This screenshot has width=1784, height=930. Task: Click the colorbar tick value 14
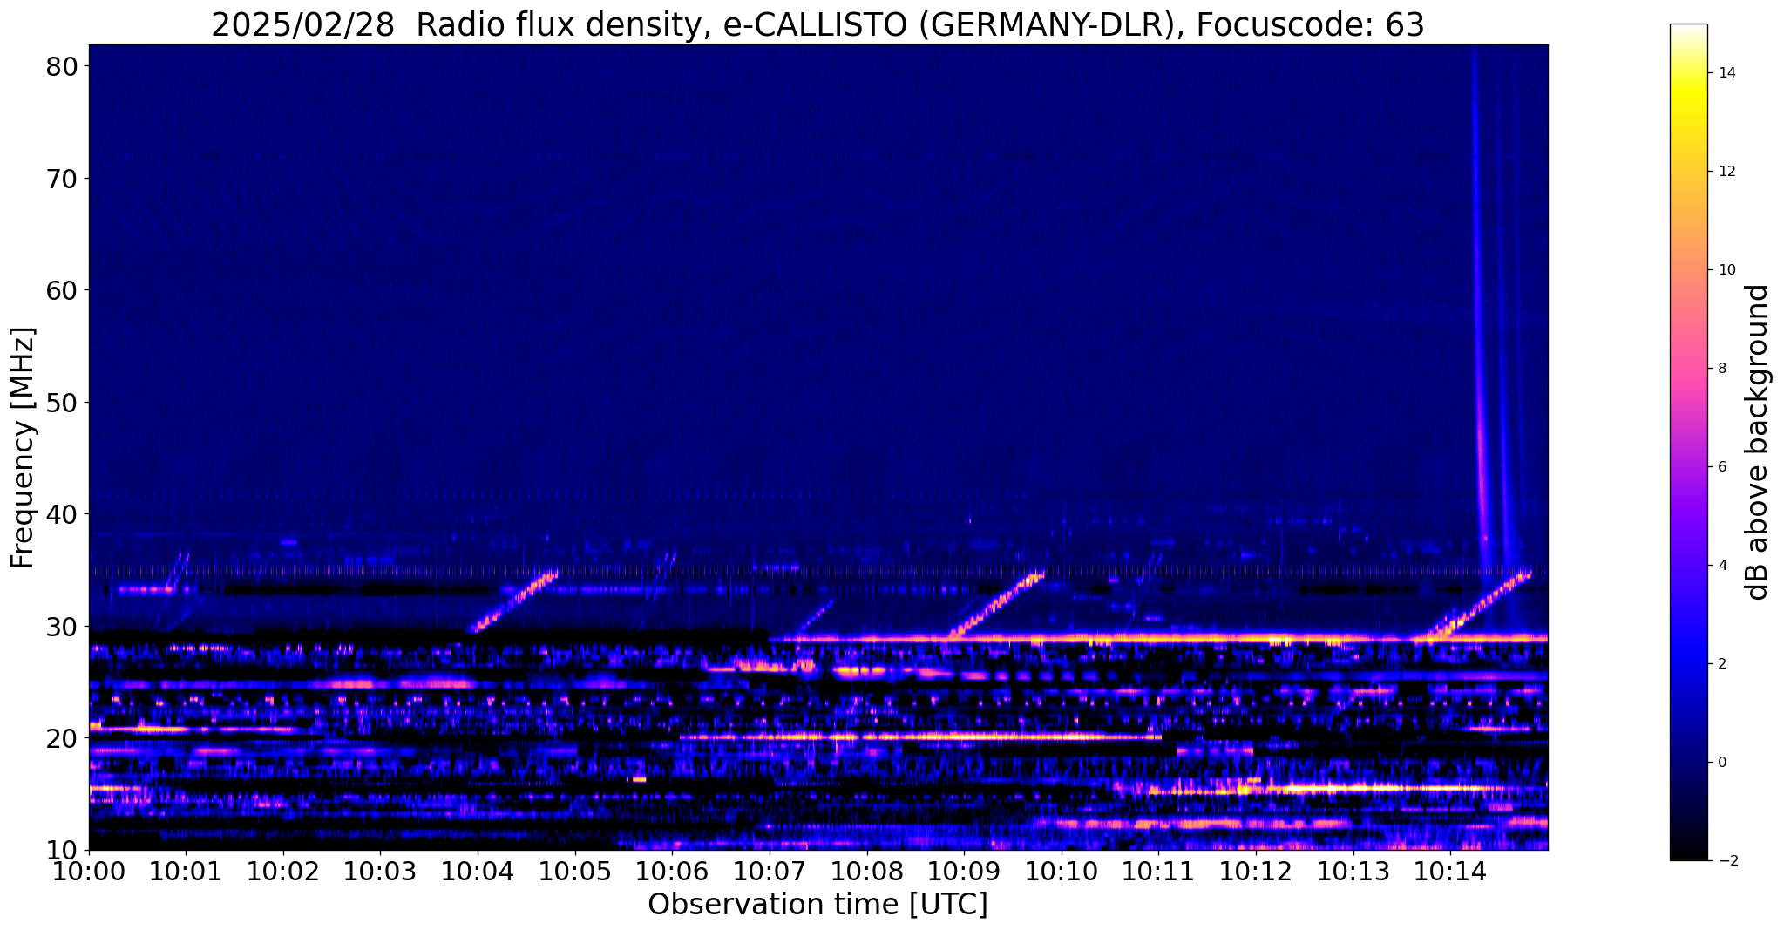click(1726, 73)
